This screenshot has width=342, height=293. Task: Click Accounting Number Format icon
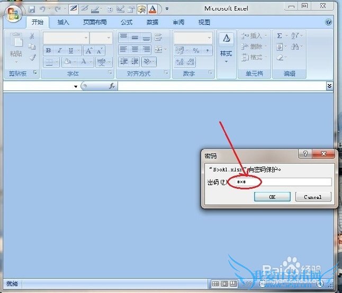click(x=179, y=51)
